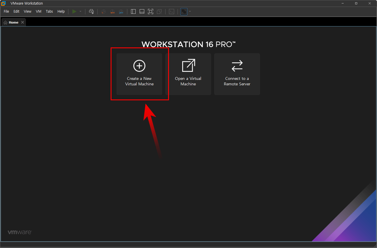Expand the power options dropdown arrow

tap(80, 11)
